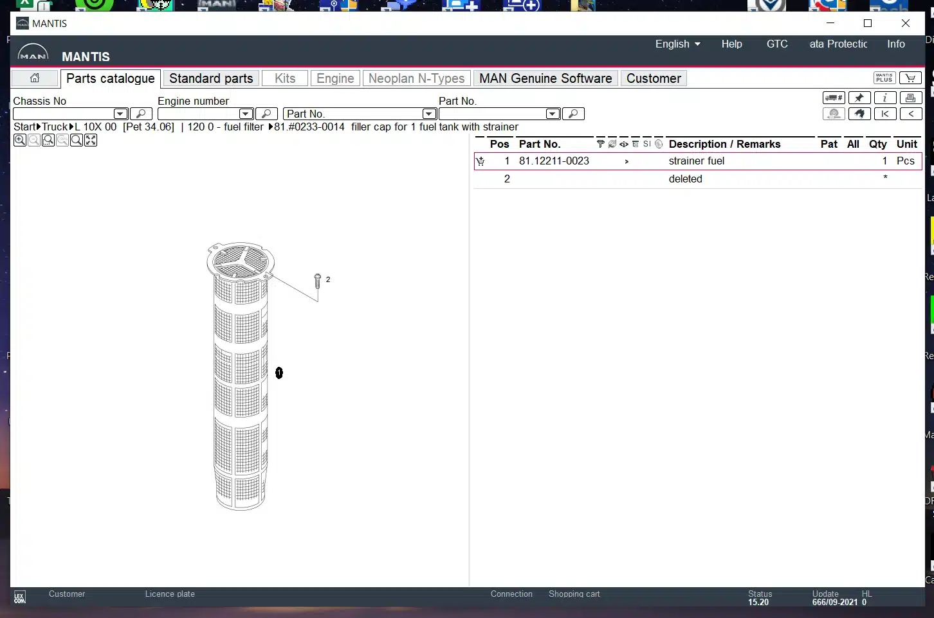Open the information 'i' icon button
The width and height of the screenshot is (934, 618).
point(885,98)
